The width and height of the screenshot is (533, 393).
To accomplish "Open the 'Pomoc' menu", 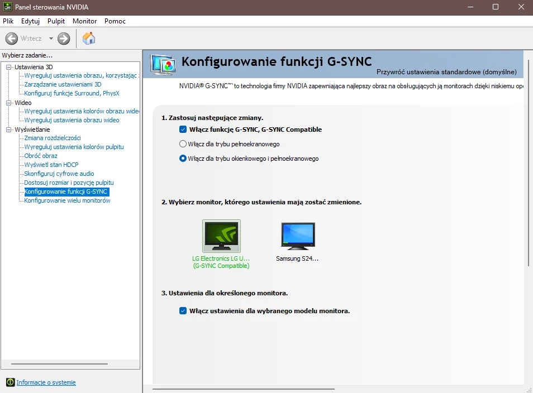I will click(115, 21).
